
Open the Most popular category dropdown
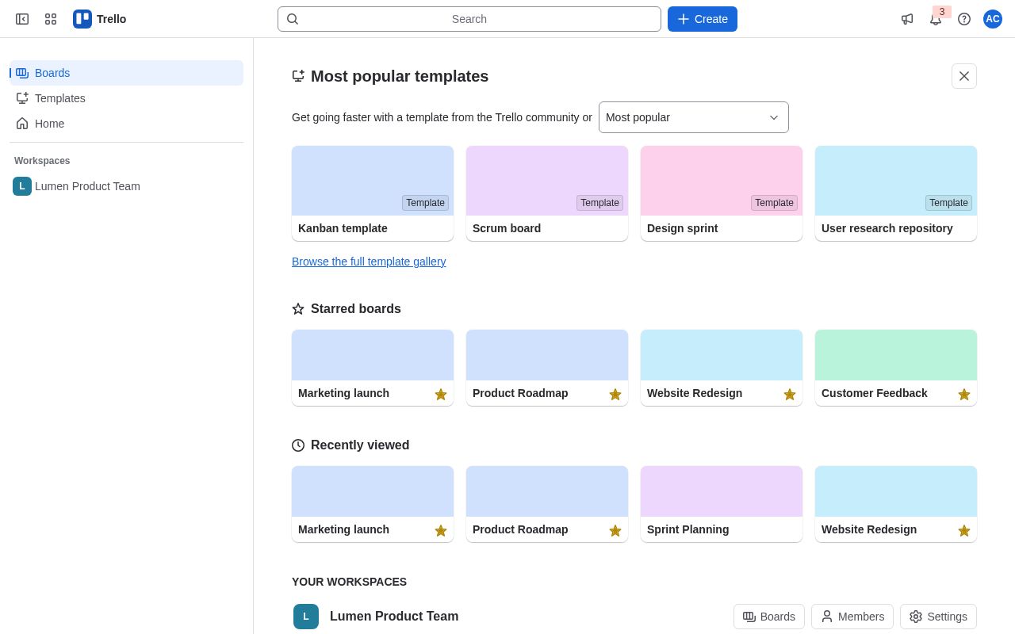pyautogui.click(x=694, y=117)
